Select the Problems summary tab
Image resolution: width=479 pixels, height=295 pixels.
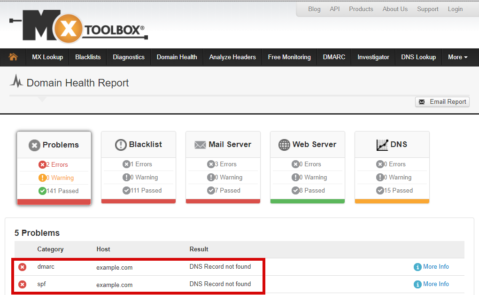pos(54,145)
